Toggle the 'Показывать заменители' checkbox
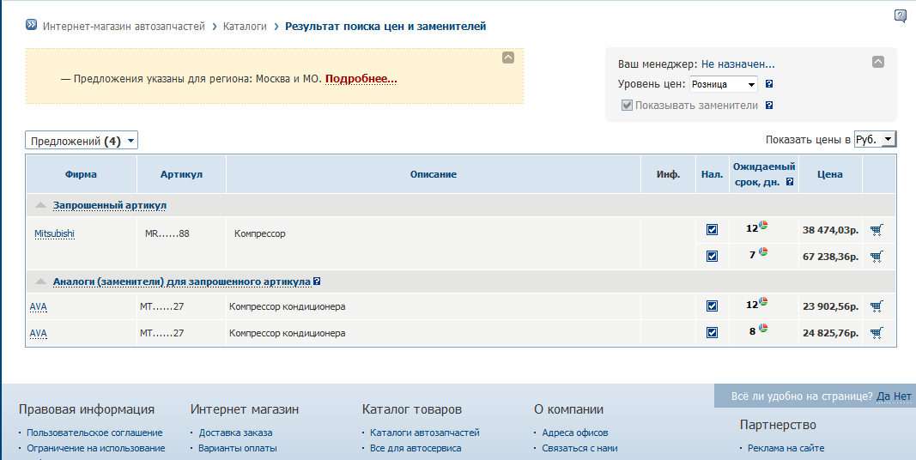Viewport: 916px width, 460px height. [x=627, y=106]
